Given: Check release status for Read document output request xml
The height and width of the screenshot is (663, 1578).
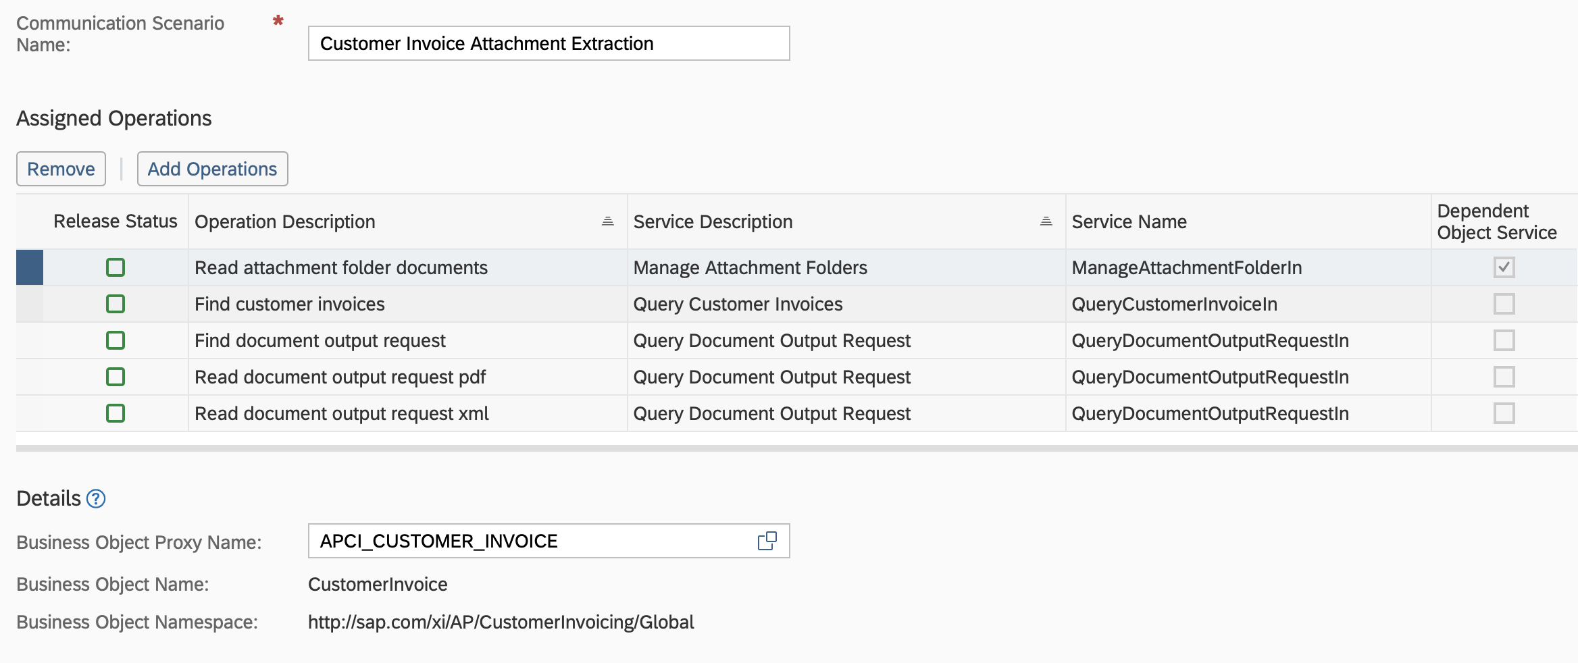Looking at the screenshot, I should click(x=115, y=413).
